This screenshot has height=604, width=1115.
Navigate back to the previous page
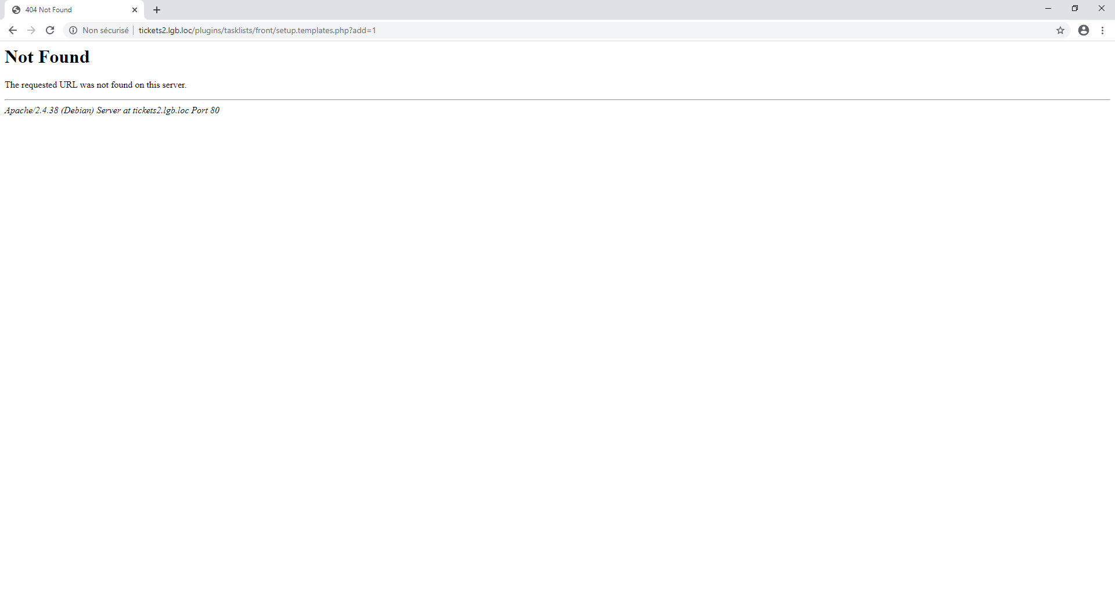12,30
